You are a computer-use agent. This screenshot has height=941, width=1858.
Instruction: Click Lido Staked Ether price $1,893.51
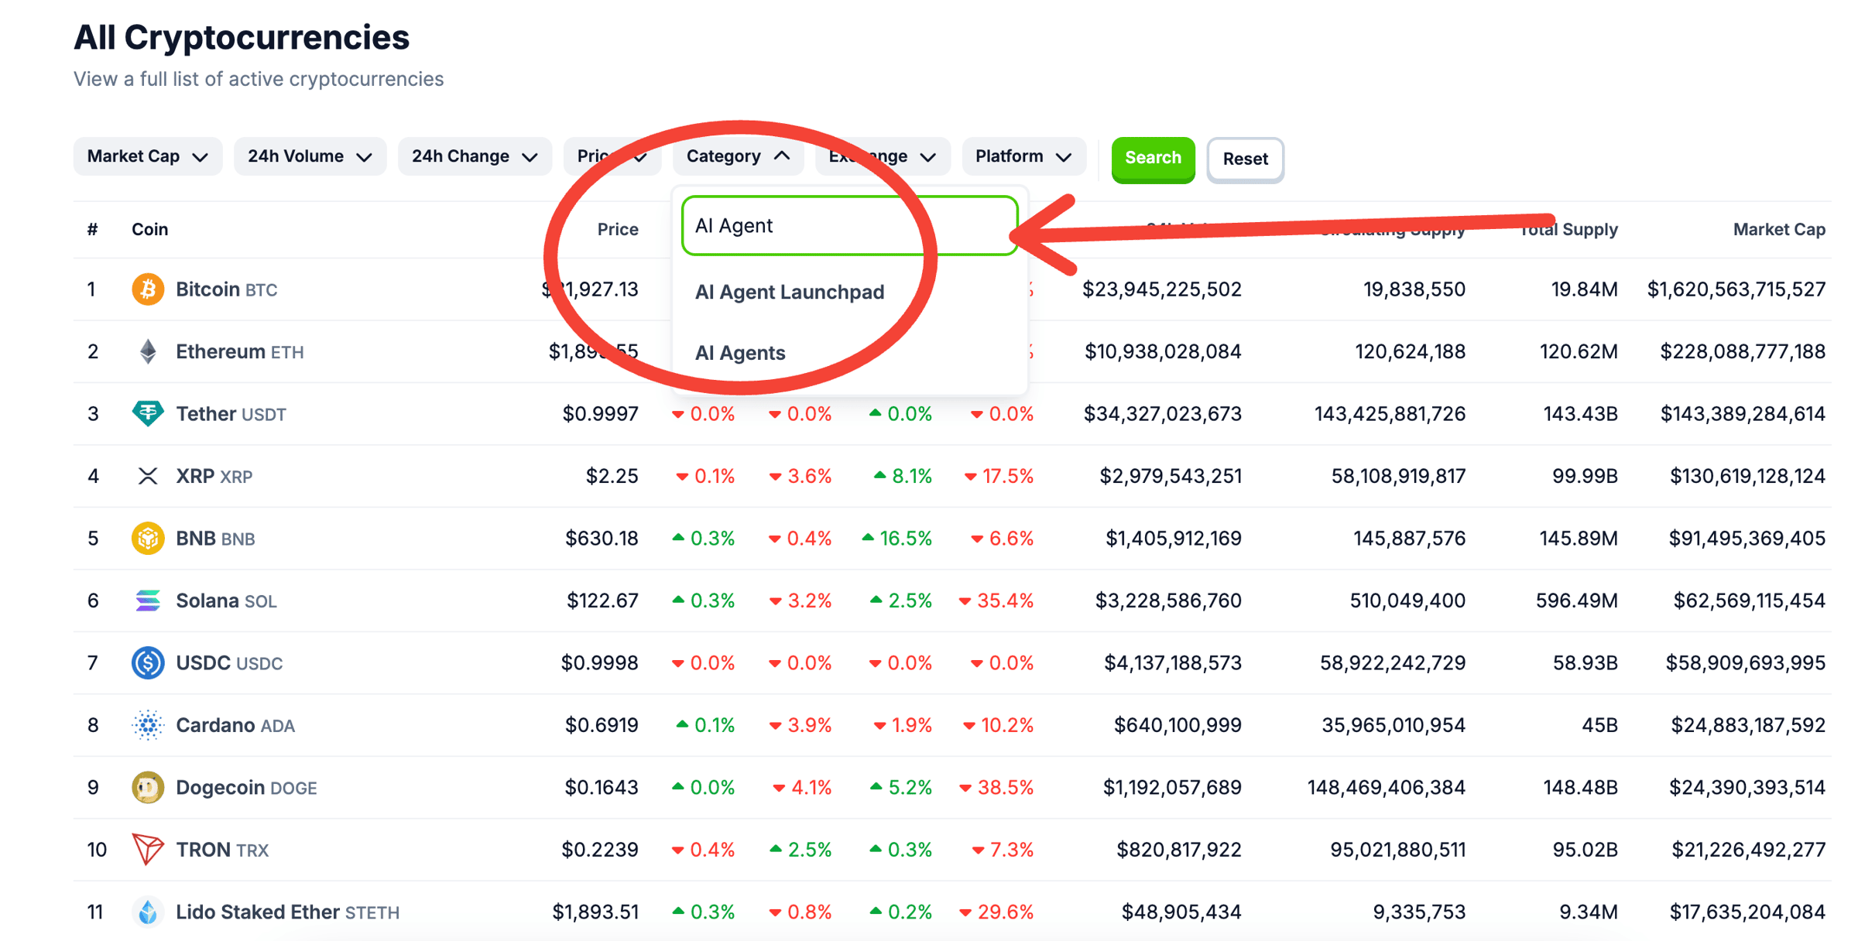pos(595,912)
